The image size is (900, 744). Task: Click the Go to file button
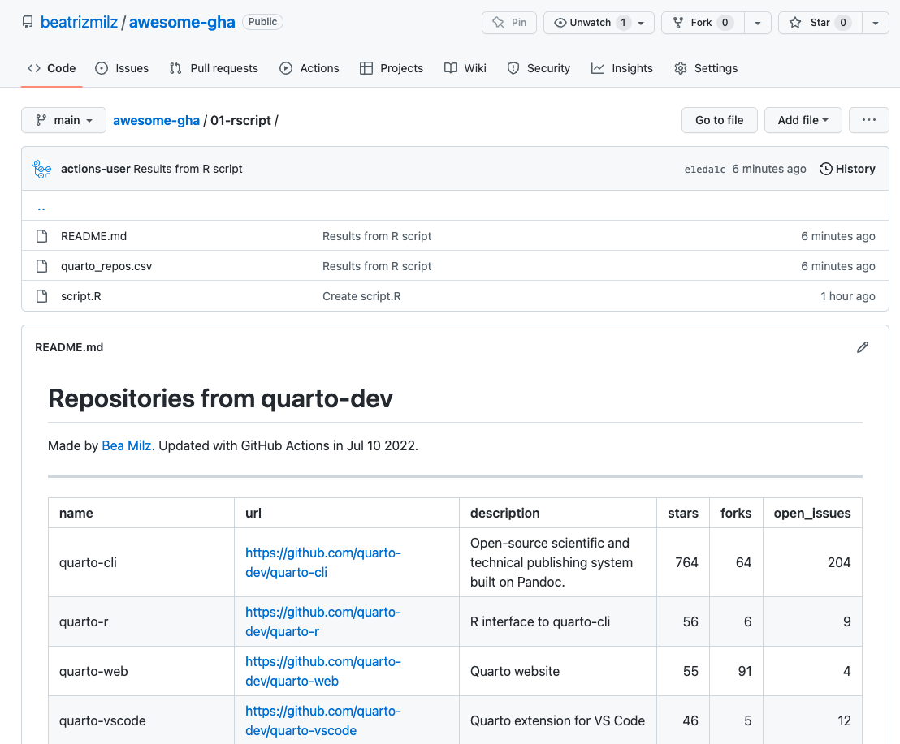(719, 120)
